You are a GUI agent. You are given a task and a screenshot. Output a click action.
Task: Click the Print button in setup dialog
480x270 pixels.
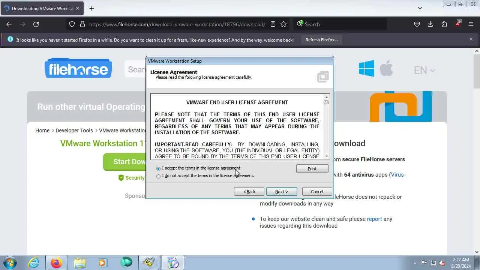[312, 169]
